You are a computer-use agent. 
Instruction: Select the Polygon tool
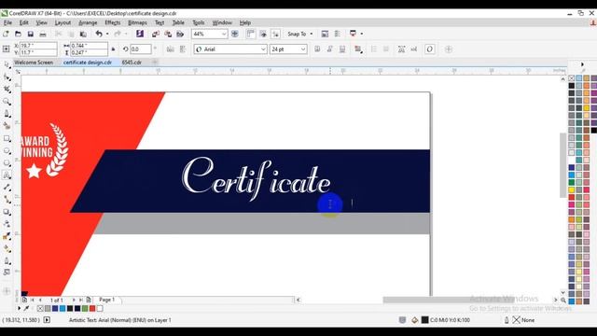(7, 163)
